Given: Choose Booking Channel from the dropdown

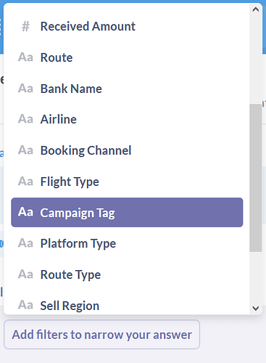Looking at the screenshot, I should coord(127,150).
